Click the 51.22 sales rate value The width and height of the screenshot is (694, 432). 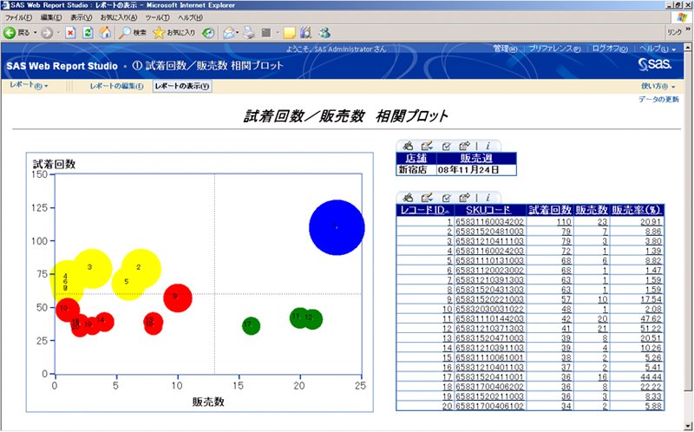click(x=651, y=329)
